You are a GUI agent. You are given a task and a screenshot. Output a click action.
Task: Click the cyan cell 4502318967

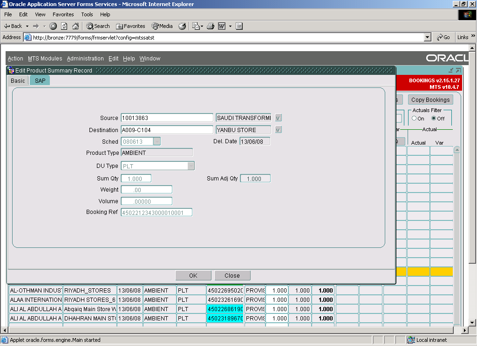pyautogui.click(x=225, y=319)
